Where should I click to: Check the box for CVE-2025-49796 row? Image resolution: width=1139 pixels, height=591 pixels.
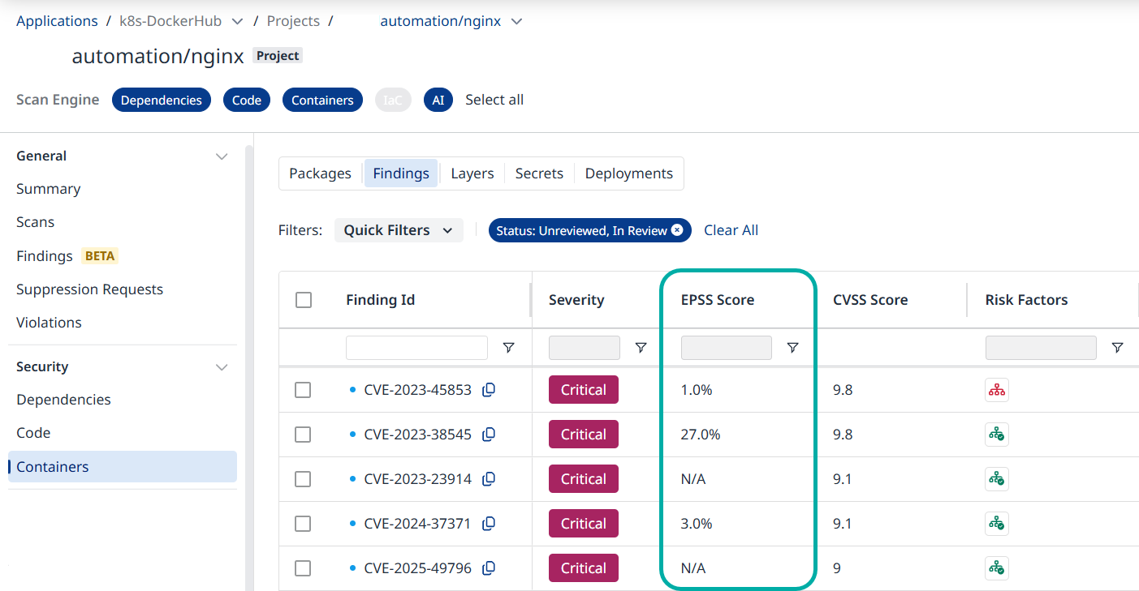[x=303, y=568]
